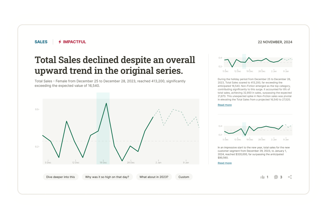The width and height of the screenshot is (327, 212).
Task: Click the share icon
Action: click(x=290, y=177)
